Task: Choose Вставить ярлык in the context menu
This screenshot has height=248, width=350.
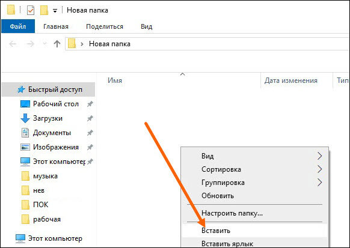Action: 255,243
